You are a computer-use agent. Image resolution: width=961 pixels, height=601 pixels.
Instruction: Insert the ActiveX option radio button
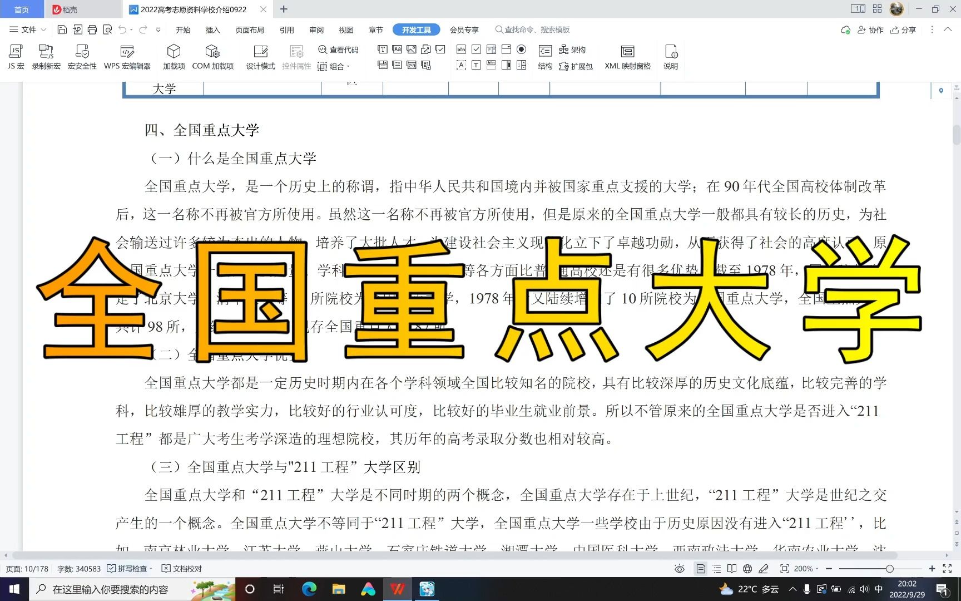pyautogui.click(x=521, y=50)
